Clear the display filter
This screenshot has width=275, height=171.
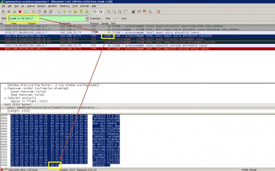[108, 18]
